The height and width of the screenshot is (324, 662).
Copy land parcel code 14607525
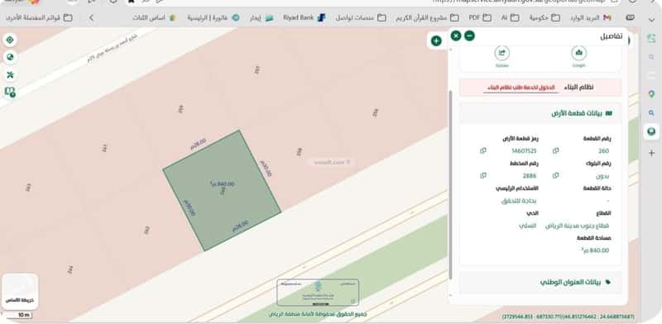point(483,150)
